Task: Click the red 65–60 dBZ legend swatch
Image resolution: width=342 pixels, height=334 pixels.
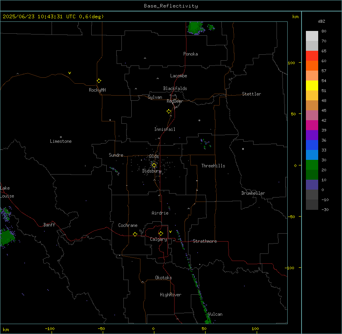Action: (x=312, y=56)
